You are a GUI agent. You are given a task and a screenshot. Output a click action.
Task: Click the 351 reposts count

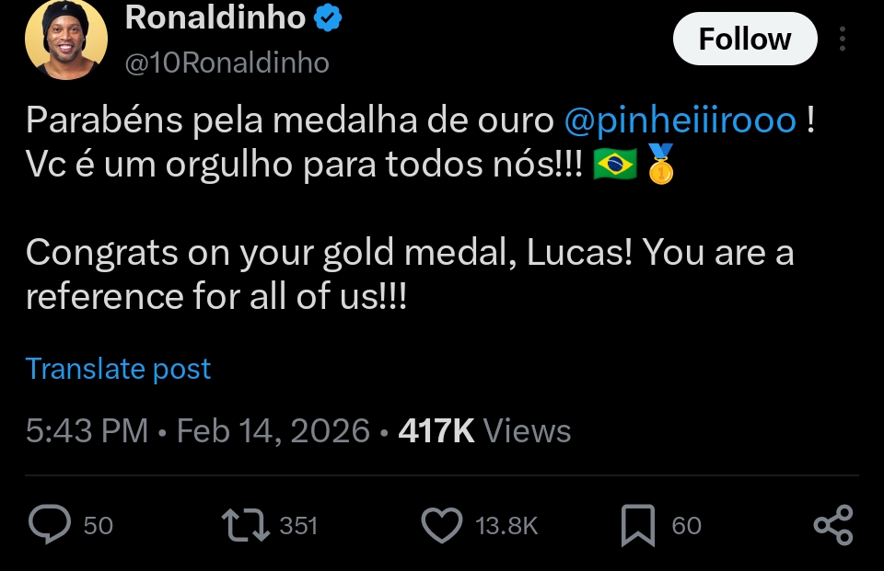click(x=298, y=526)
